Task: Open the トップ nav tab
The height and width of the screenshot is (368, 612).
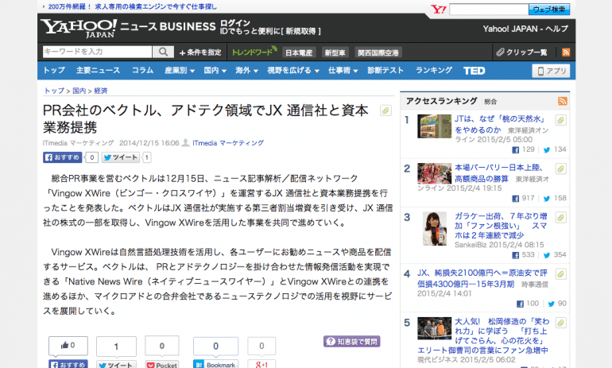Action: point(54,70)
